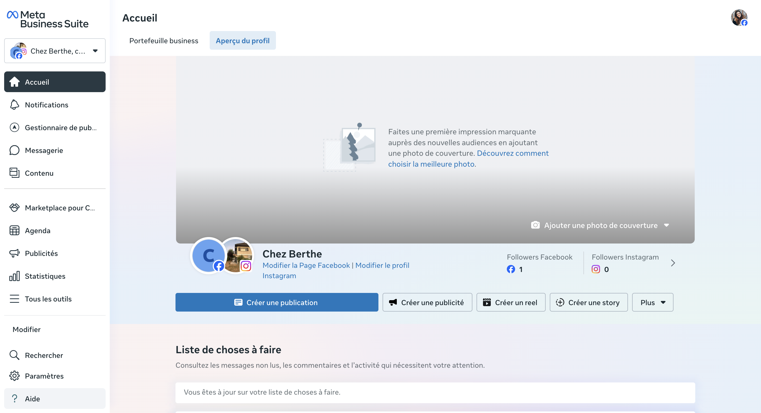Click the Agenda calendar grid icon

click(x=14, y=231)
